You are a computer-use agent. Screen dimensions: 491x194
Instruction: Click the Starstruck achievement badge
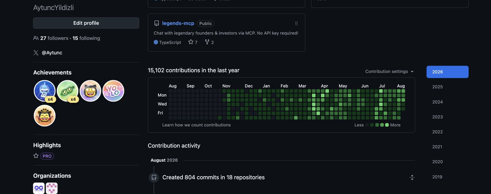pyautogui.click(x=90, y=91)
